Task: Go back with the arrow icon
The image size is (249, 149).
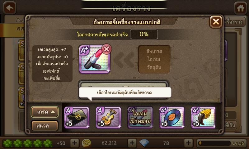Action: click(10, 7)
